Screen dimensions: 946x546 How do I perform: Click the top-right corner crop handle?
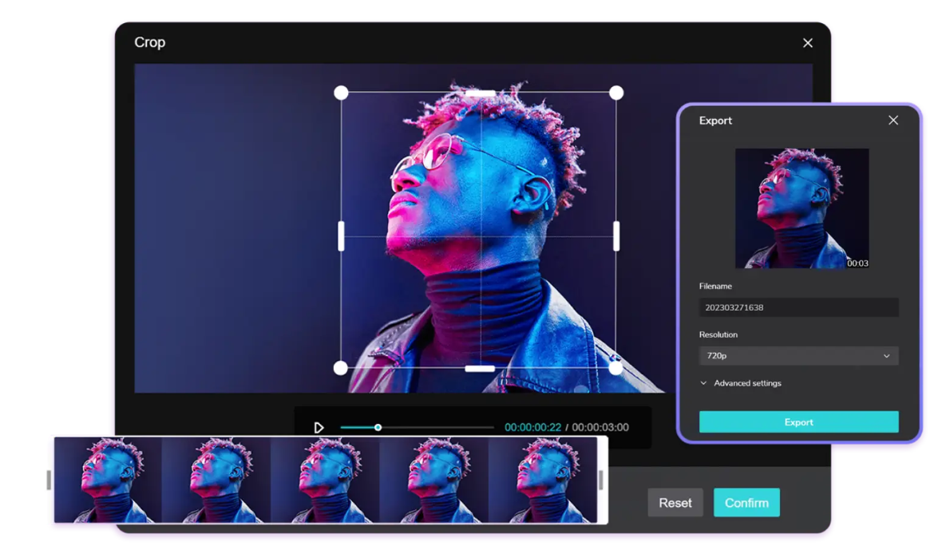(615, 93)
